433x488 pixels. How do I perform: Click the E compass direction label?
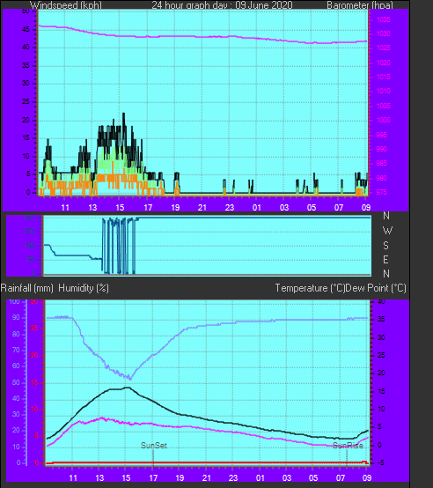pos(385,260)
